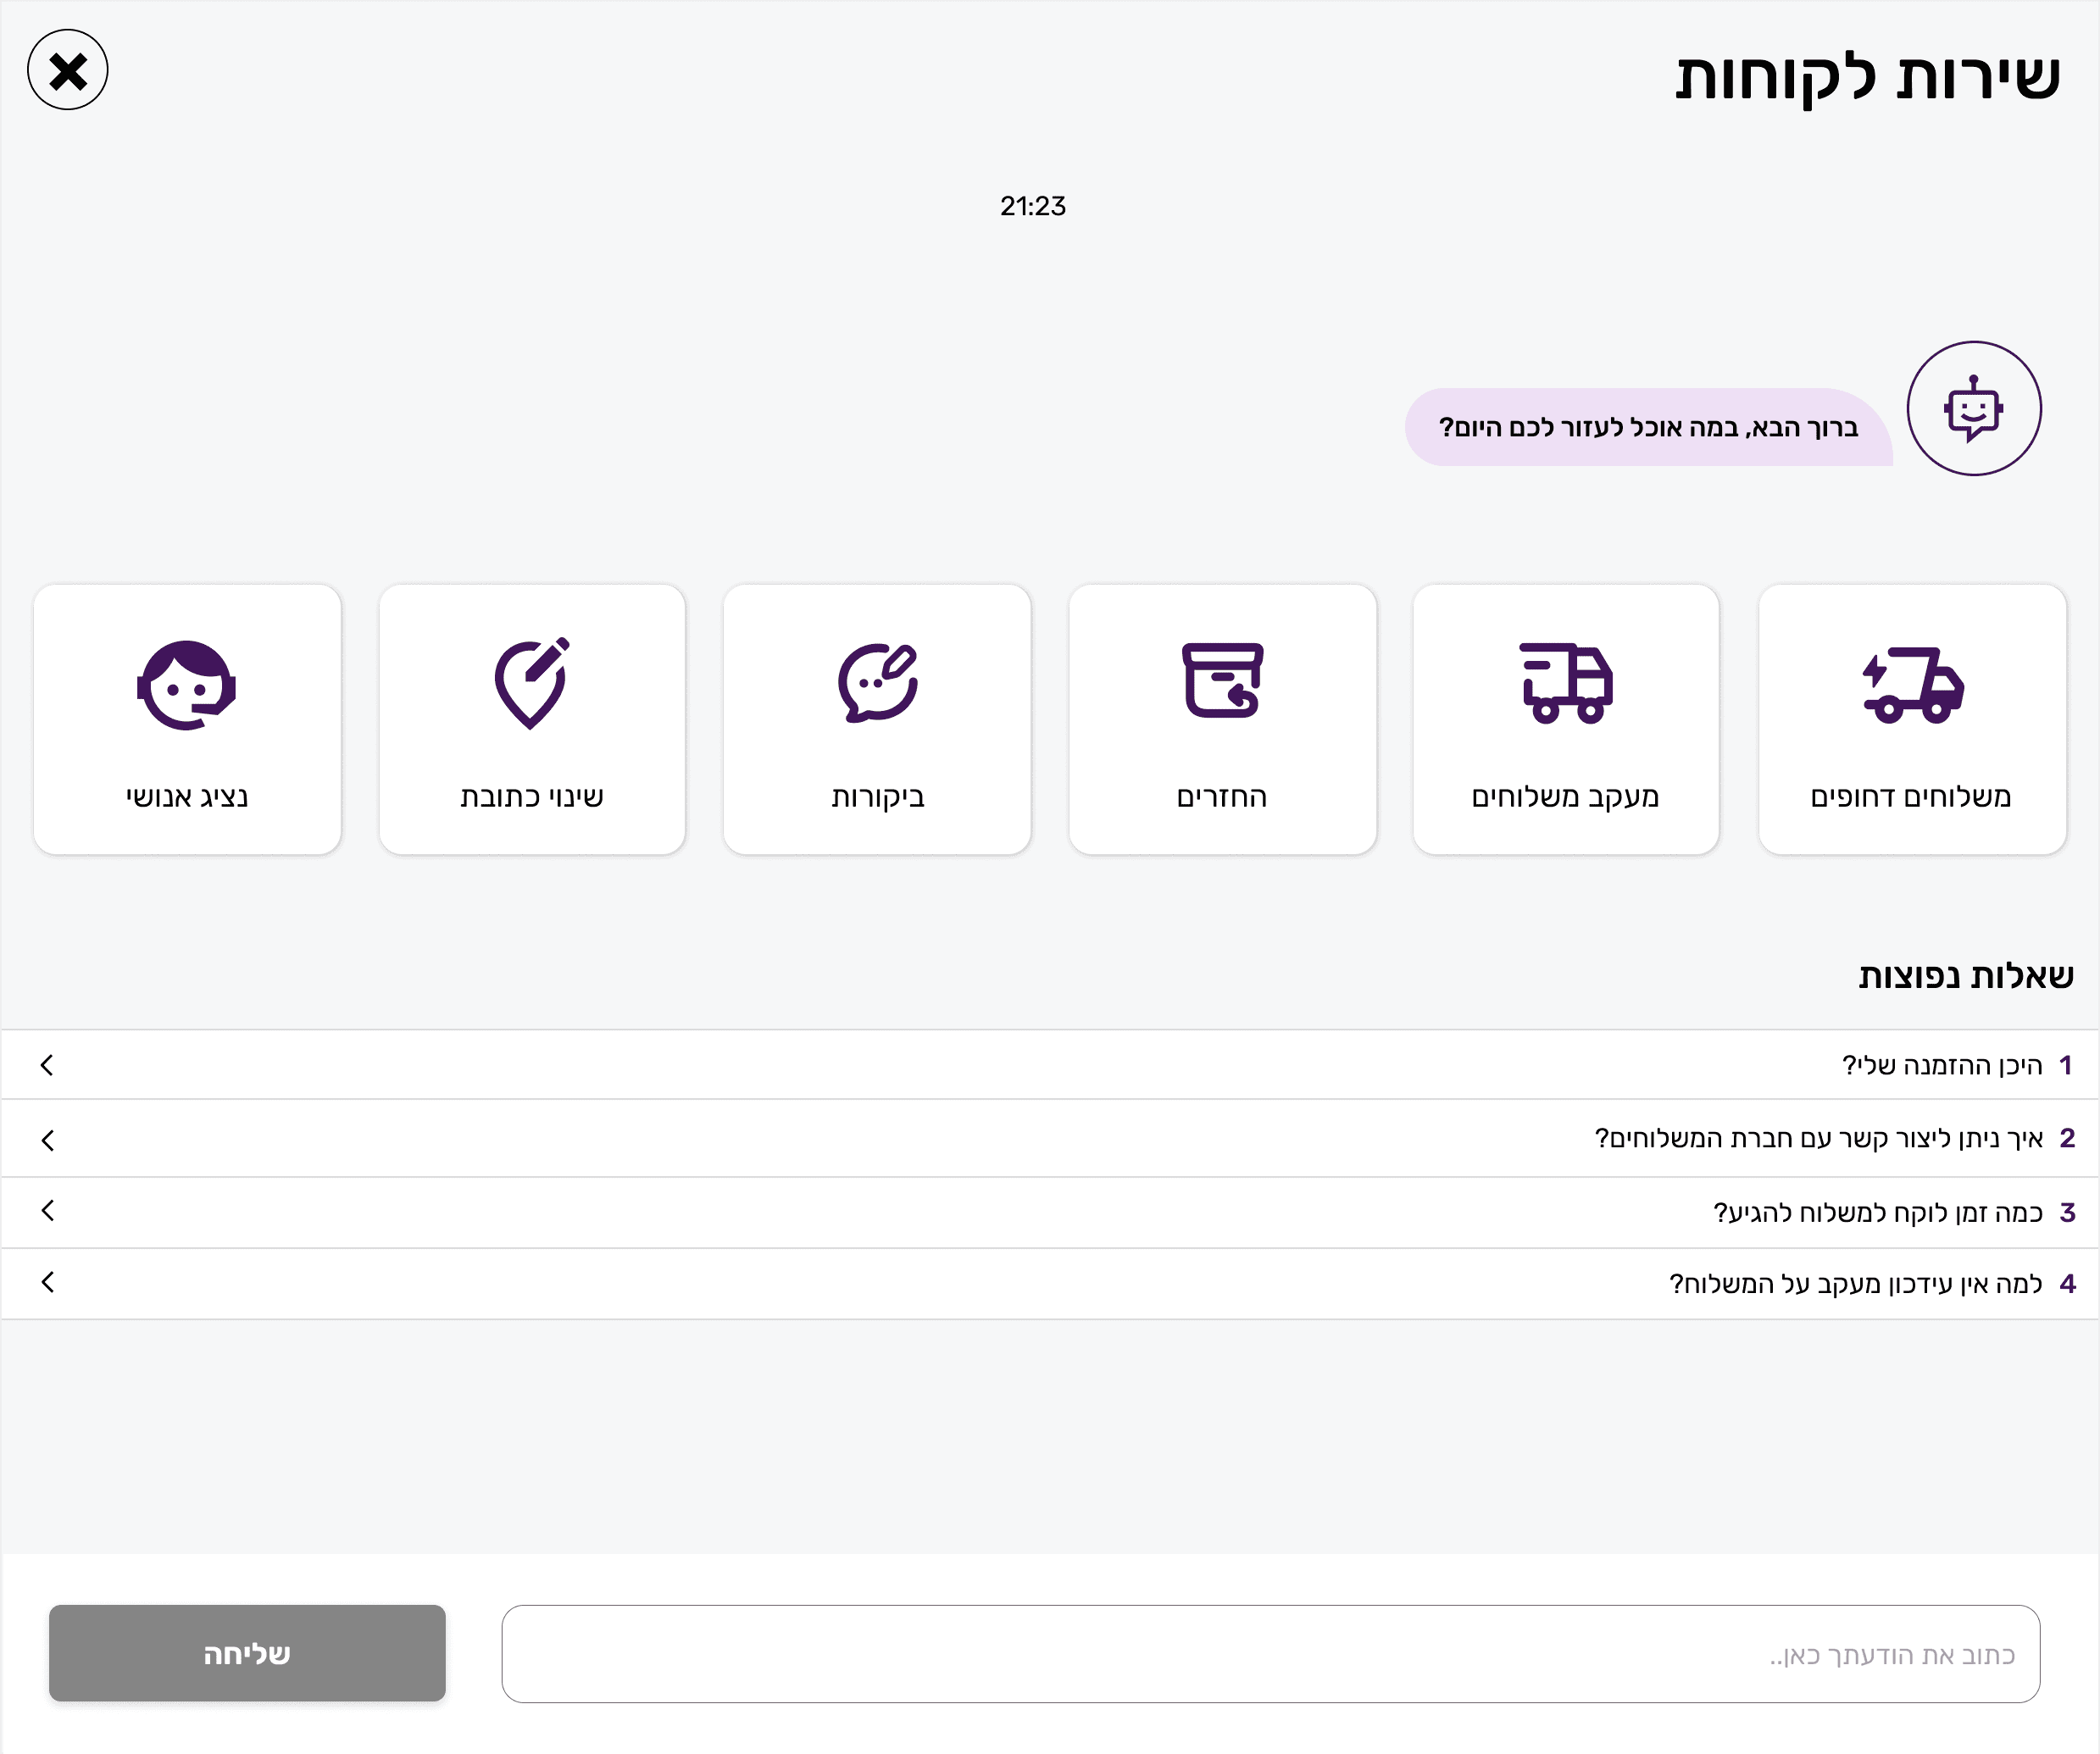Expand chevron for איך ניתן ליצור קשר question
2100x1754 pixels.
point(47,1140)
